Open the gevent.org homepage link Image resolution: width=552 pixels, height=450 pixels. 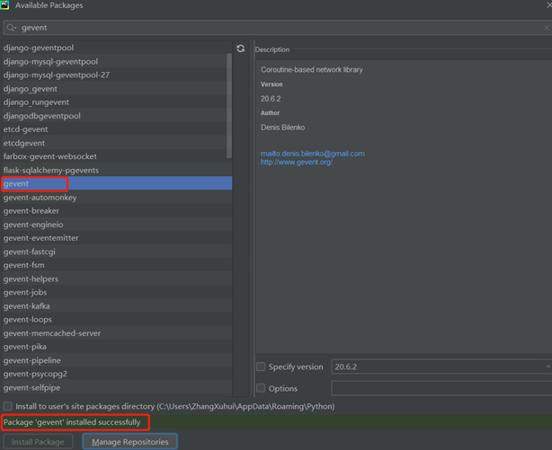[296, 162]
